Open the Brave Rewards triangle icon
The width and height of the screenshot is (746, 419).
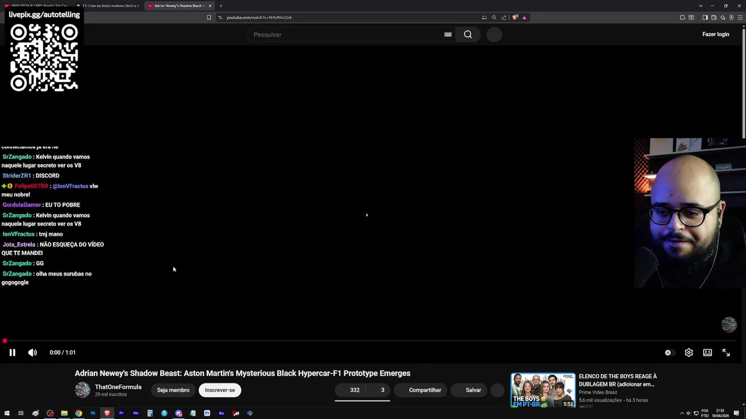[524, 17]
